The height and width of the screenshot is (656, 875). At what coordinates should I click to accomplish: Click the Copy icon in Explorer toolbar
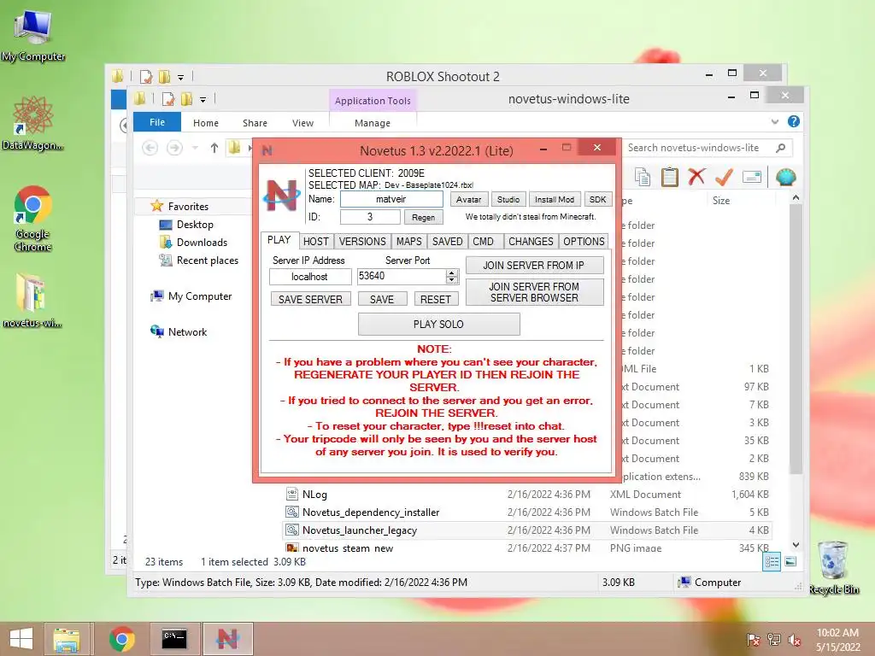click(643, 178)
